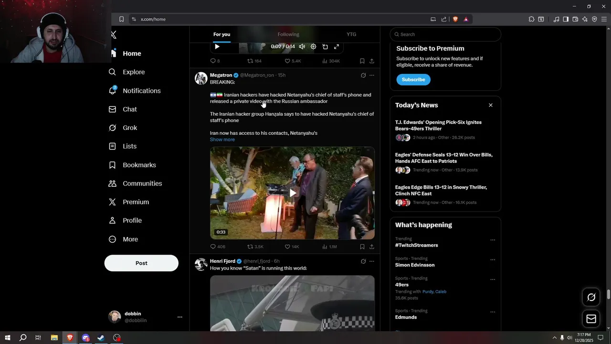Open the browser hamburger menu
This screenshot has height=344, width=611.
point(604,19)
